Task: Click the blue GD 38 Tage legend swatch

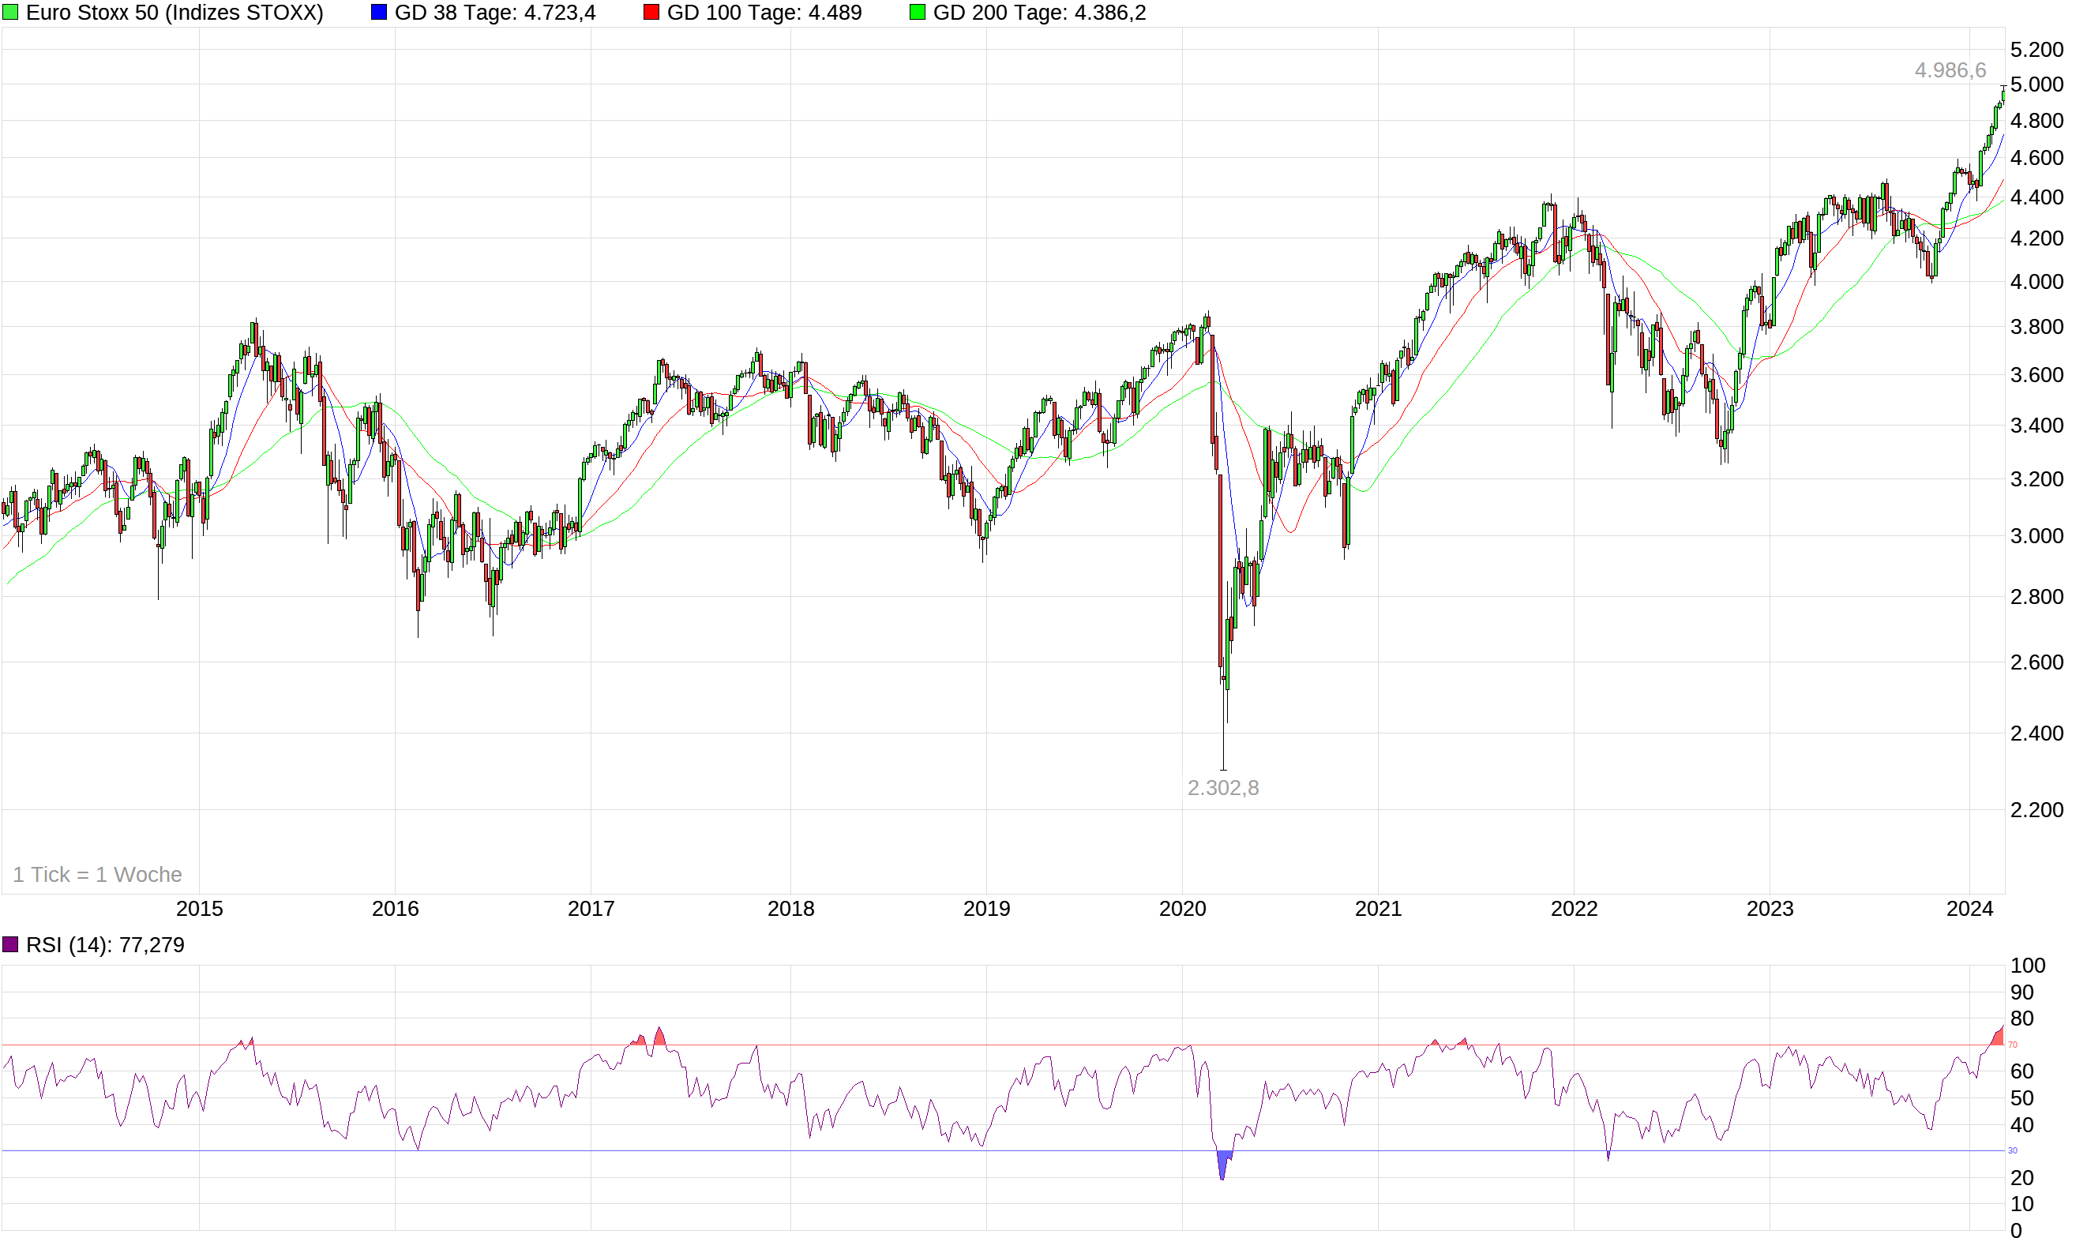Action: 379,13
